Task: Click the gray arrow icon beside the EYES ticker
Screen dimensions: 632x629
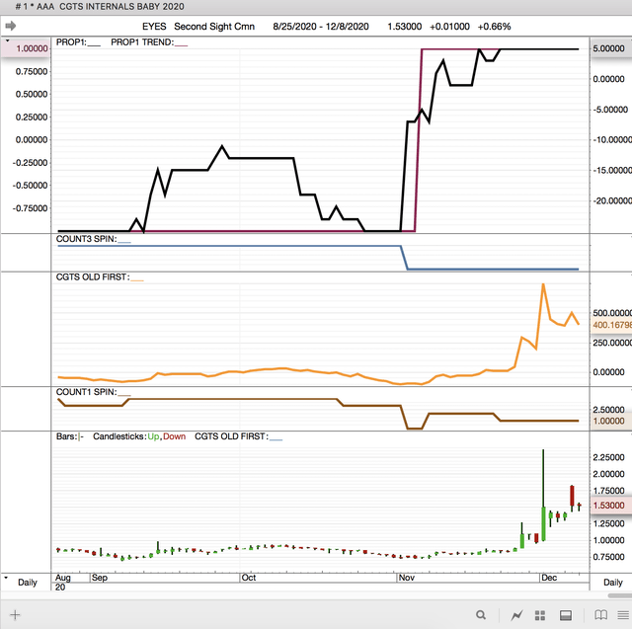Action: click(x=11, y=27)
